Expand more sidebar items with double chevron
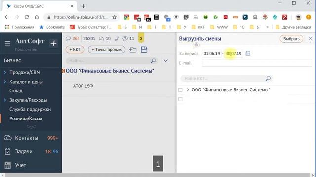 [31, 127]
